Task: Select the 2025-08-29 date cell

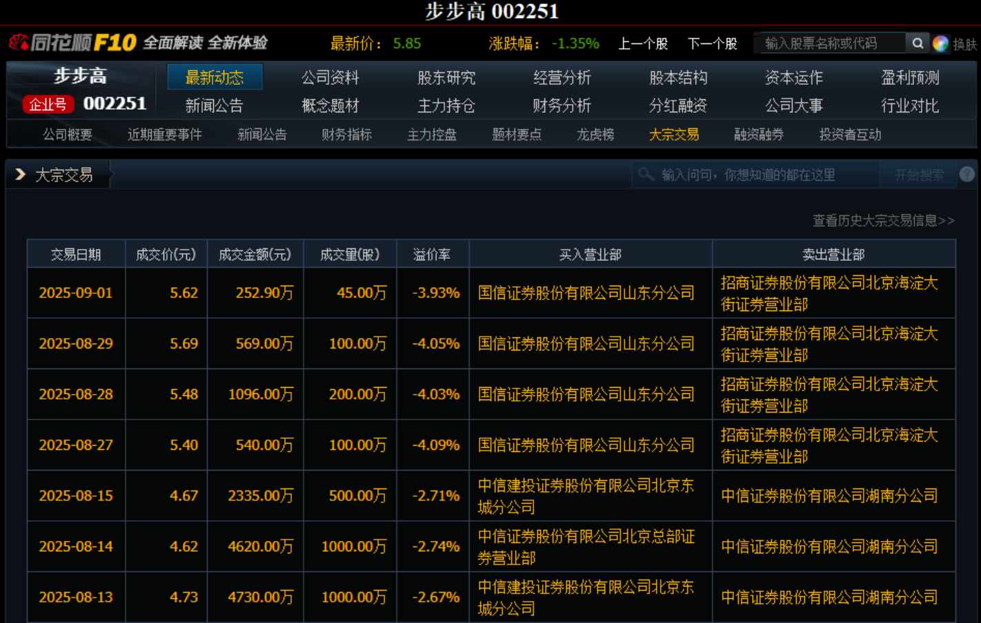Action: click(76, 344)
